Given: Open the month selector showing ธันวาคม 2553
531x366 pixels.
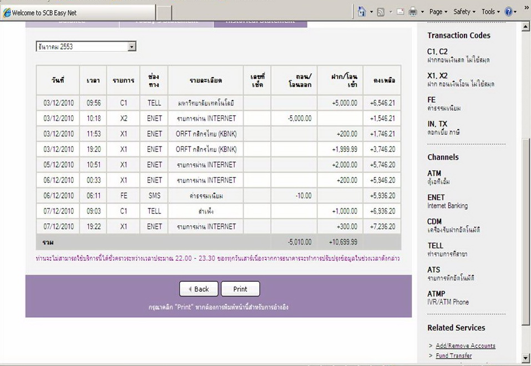Looking at the screenshot, I should point(86,47).
